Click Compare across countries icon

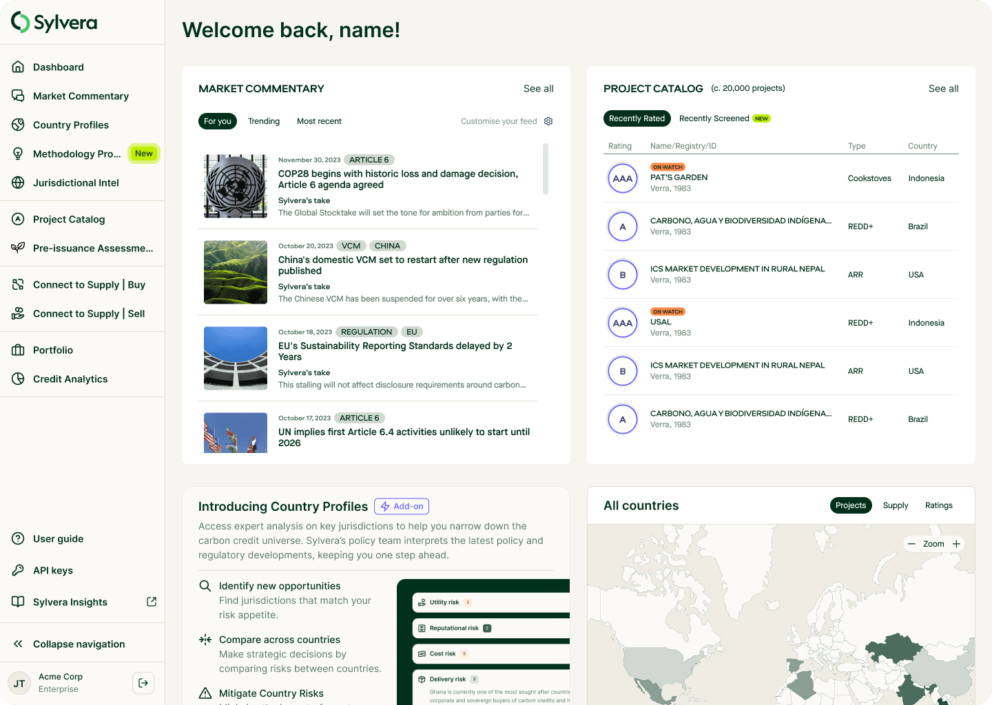coord(205,640)
